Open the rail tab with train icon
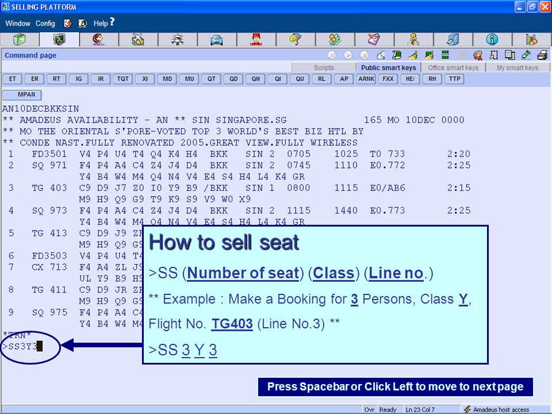The width and height of the screenshot is (552, 414). [x=177, y=40]
